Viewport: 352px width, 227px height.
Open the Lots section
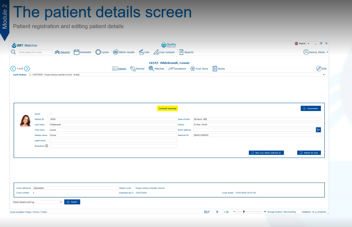point(144,52)
